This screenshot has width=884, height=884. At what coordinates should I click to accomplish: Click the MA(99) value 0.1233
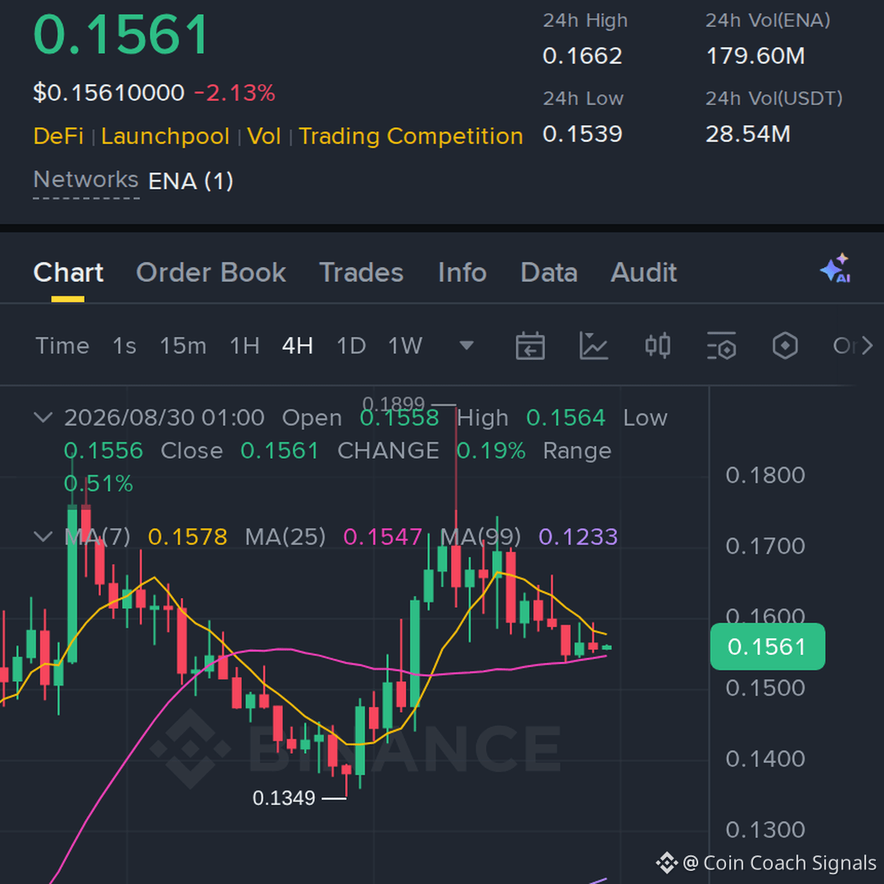click(579, 537)
